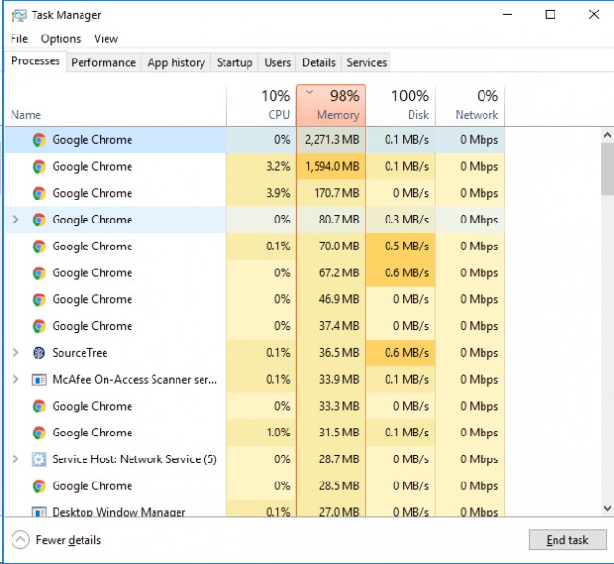Click the 3.2% CPU value
Image resolution: width=614 pixels, height=564 pixels.
click(278, 167)
